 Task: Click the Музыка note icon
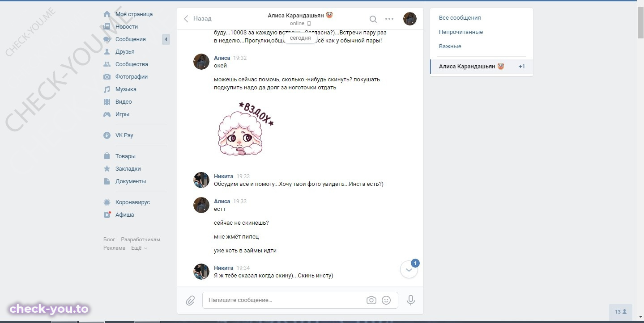[107, 89]
